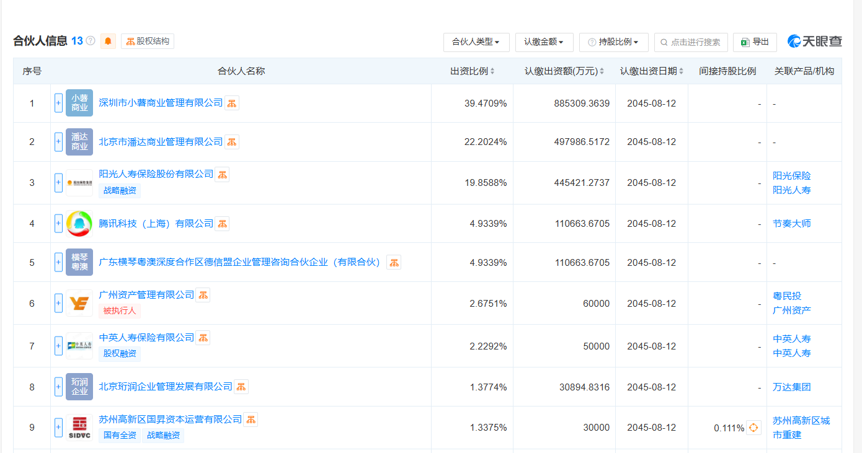Expand row for 深圳市小蕾商业管理有限公司

click(x=59, y=103)
